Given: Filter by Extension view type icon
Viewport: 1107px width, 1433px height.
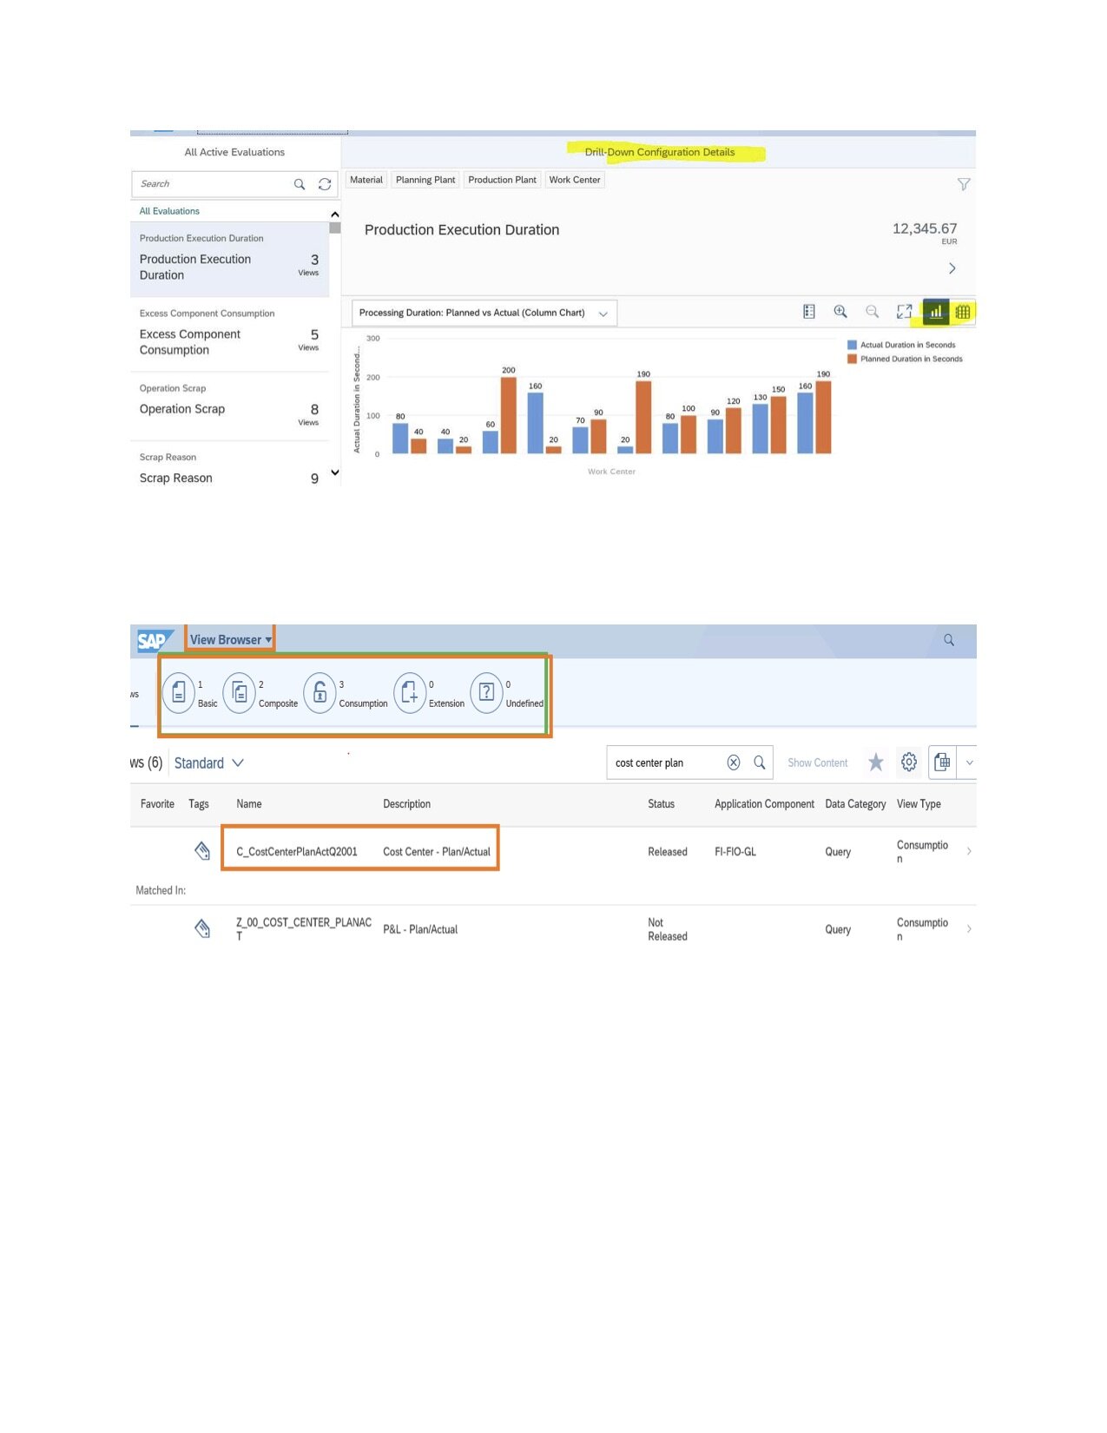Looking at the screenshot, I should point(410,693).
